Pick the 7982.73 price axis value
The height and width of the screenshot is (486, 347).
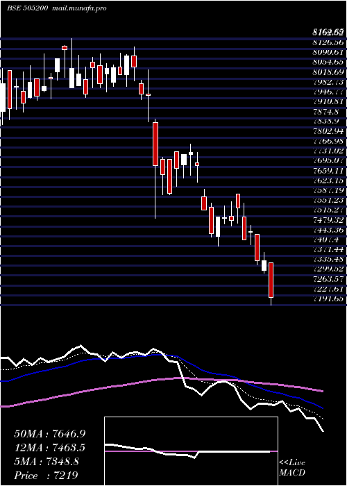tap(328, 82)
